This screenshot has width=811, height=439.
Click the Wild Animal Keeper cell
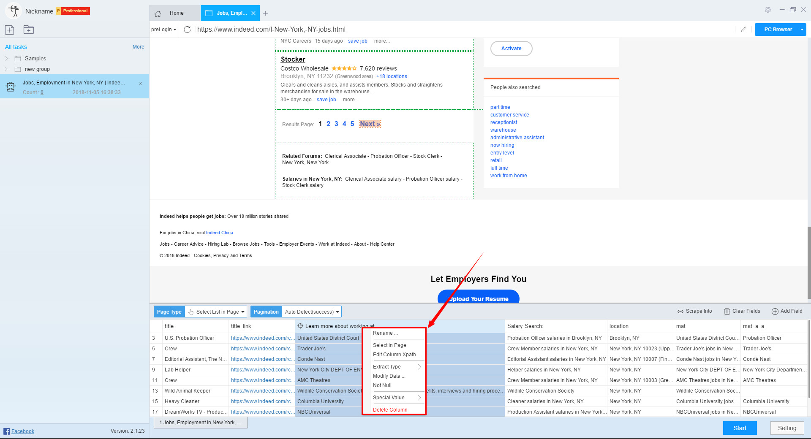tap(195, 391)
